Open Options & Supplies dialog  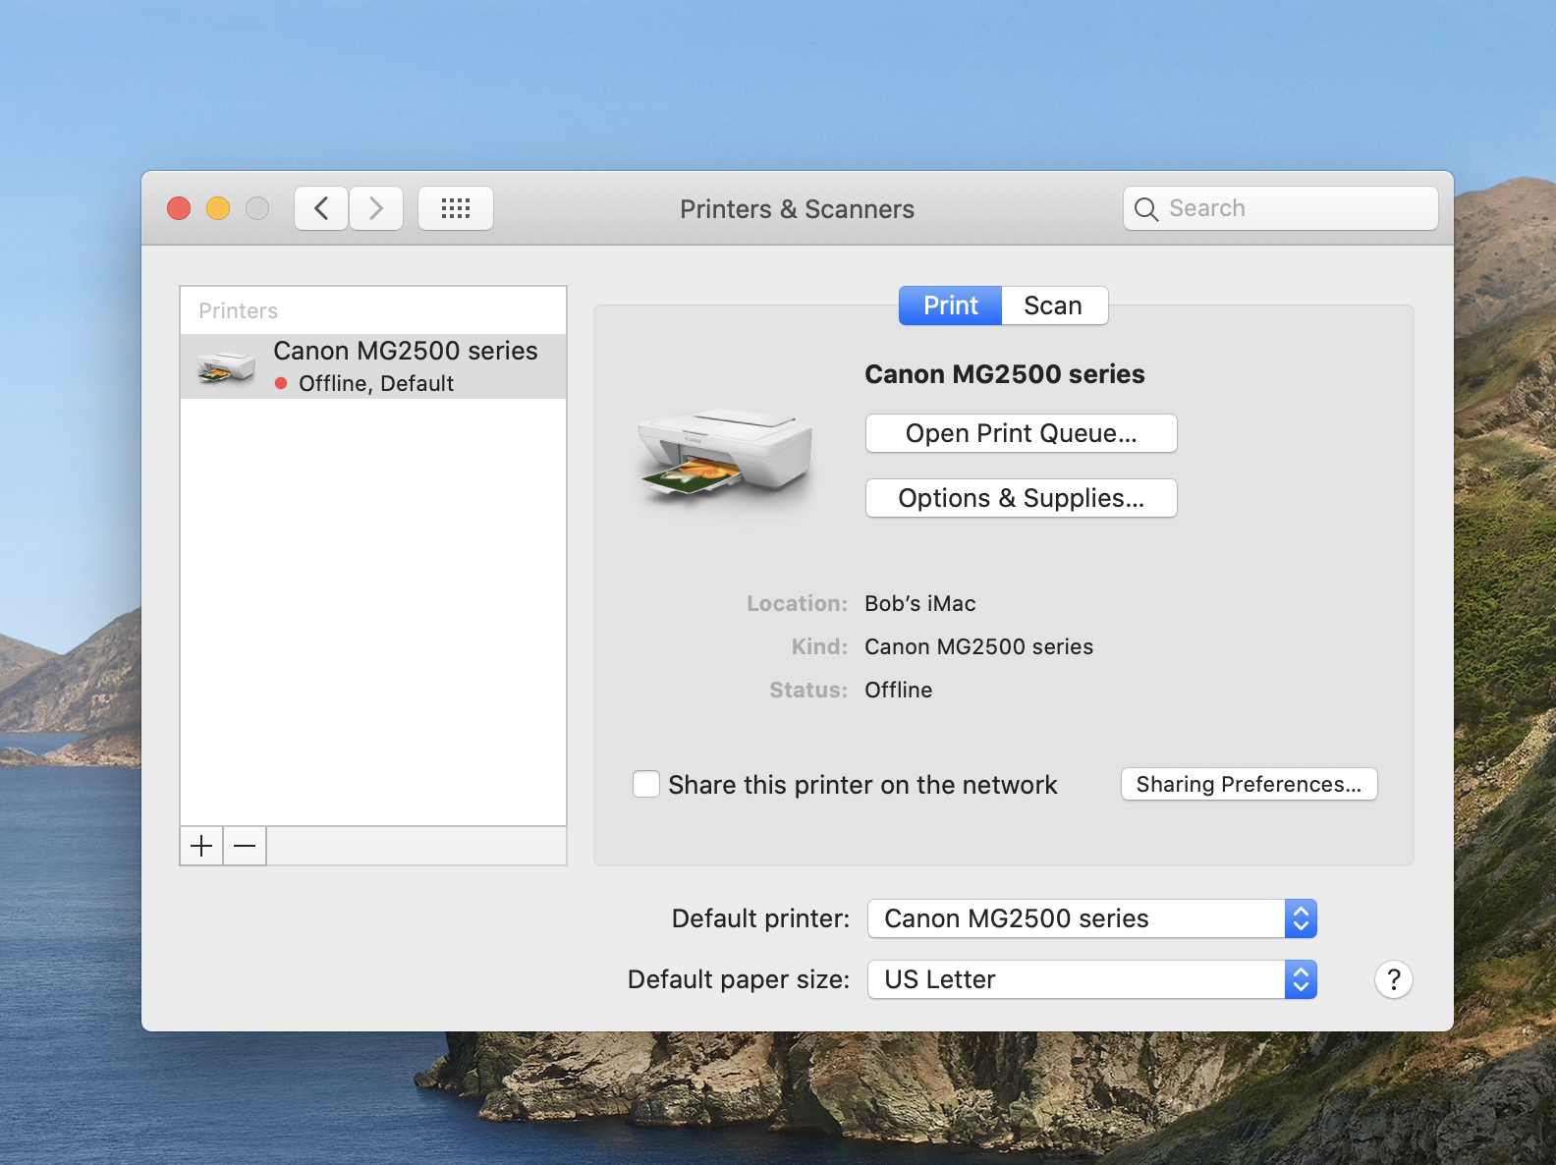point(1022,498)
